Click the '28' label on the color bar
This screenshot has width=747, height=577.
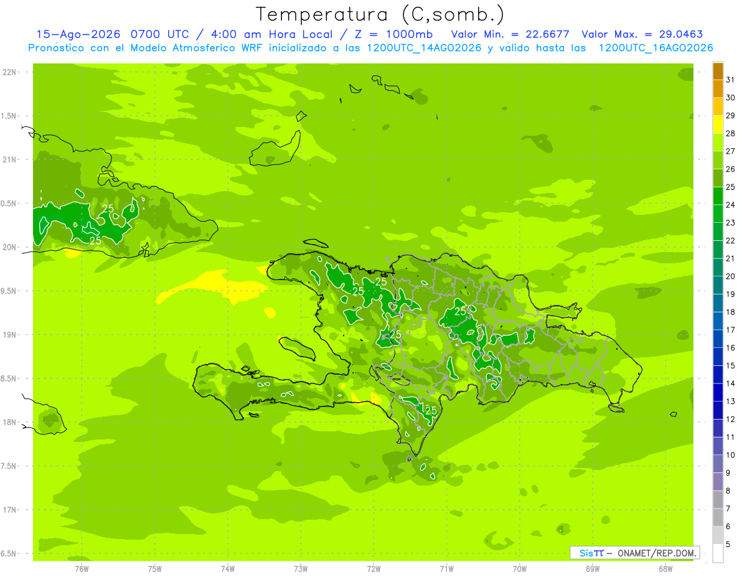(730, 133)
